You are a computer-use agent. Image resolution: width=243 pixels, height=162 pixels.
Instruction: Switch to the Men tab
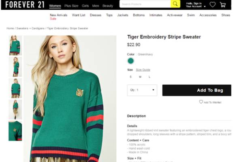(x=96, y=6)
